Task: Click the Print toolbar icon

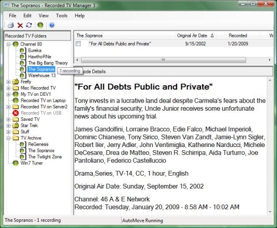Action: (x=11, y=25)
